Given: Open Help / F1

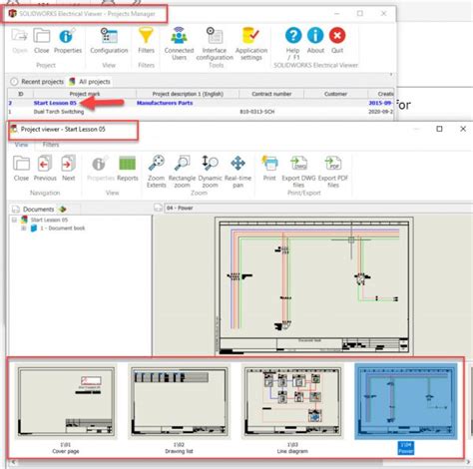Looking at the screenshot, I should pyautogui.click(x=293, y=43).
